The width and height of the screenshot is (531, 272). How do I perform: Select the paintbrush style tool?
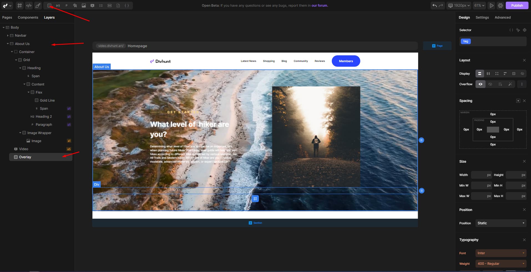point(38,5)
